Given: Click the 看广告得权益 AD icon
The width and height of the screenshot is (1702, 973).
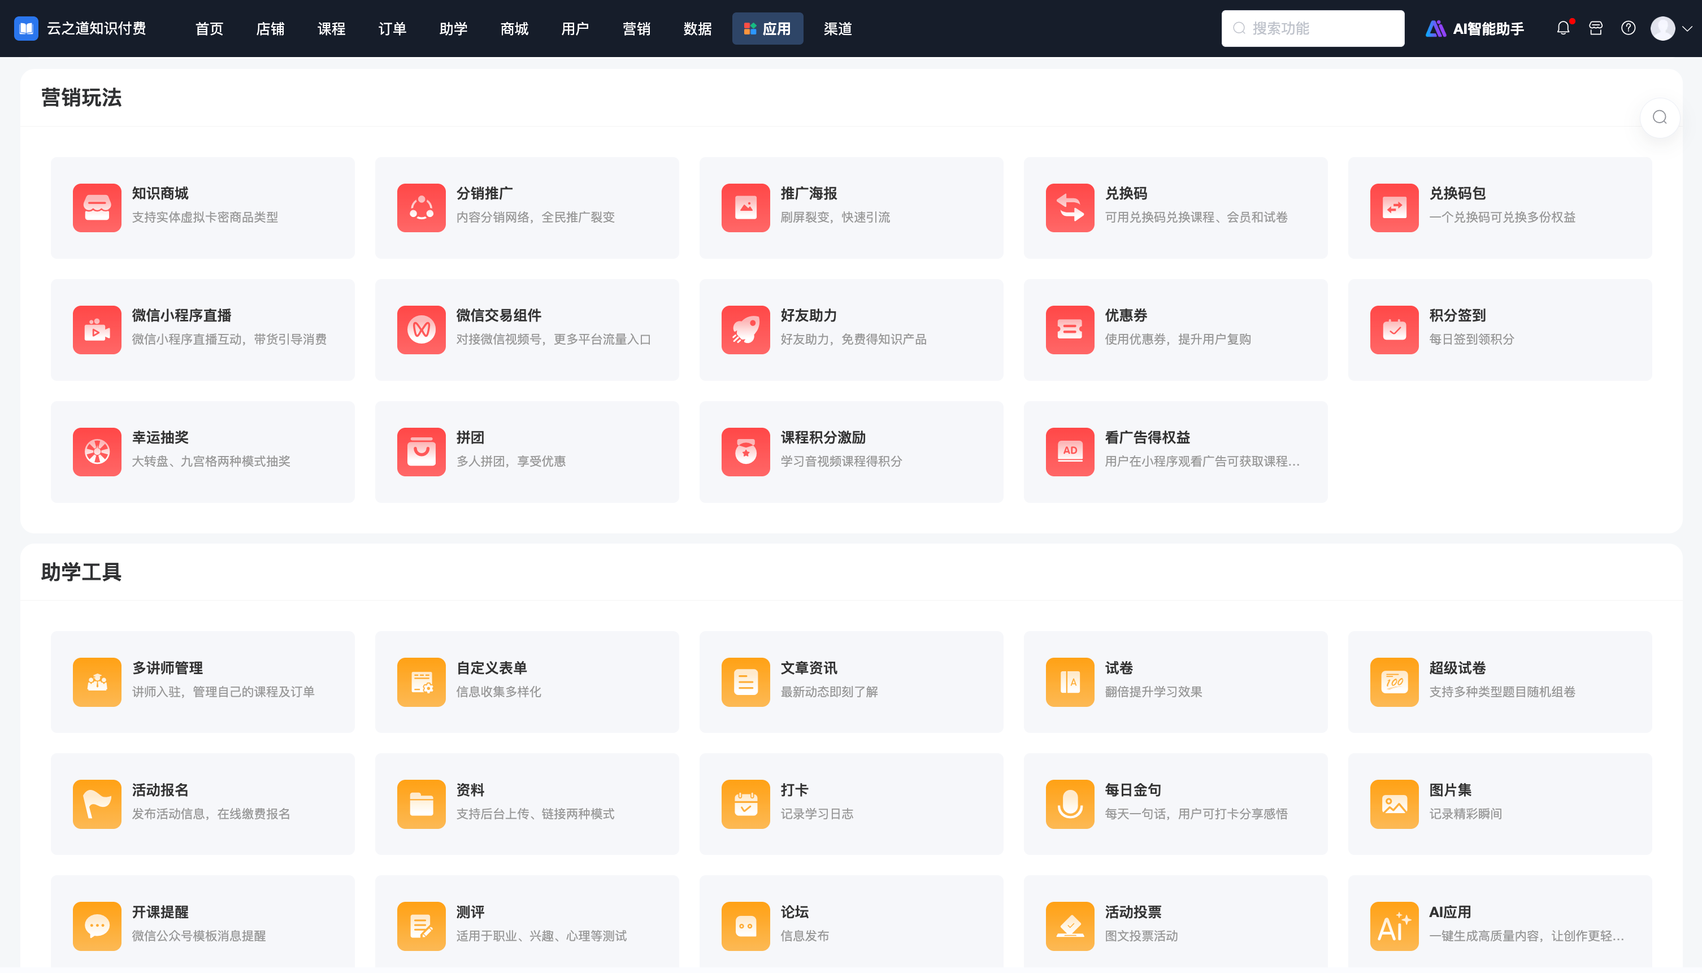Looking at the screenshot, I should pos(1070,453).
